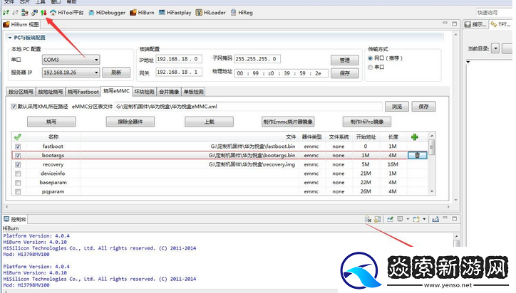The image size is (516, 293).
Task: Uncheck the bootargs partition checkbox
Action: pyautogui.click(x=18, y=155)
